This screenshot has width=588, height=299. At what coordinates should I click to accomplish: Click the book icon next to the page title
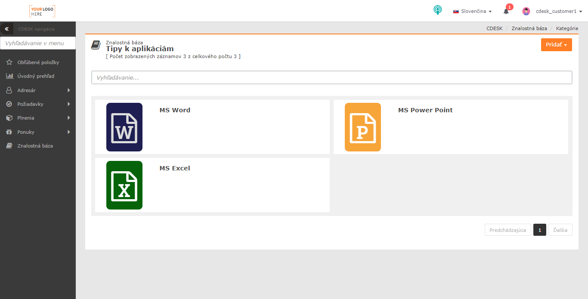(96, 45)
